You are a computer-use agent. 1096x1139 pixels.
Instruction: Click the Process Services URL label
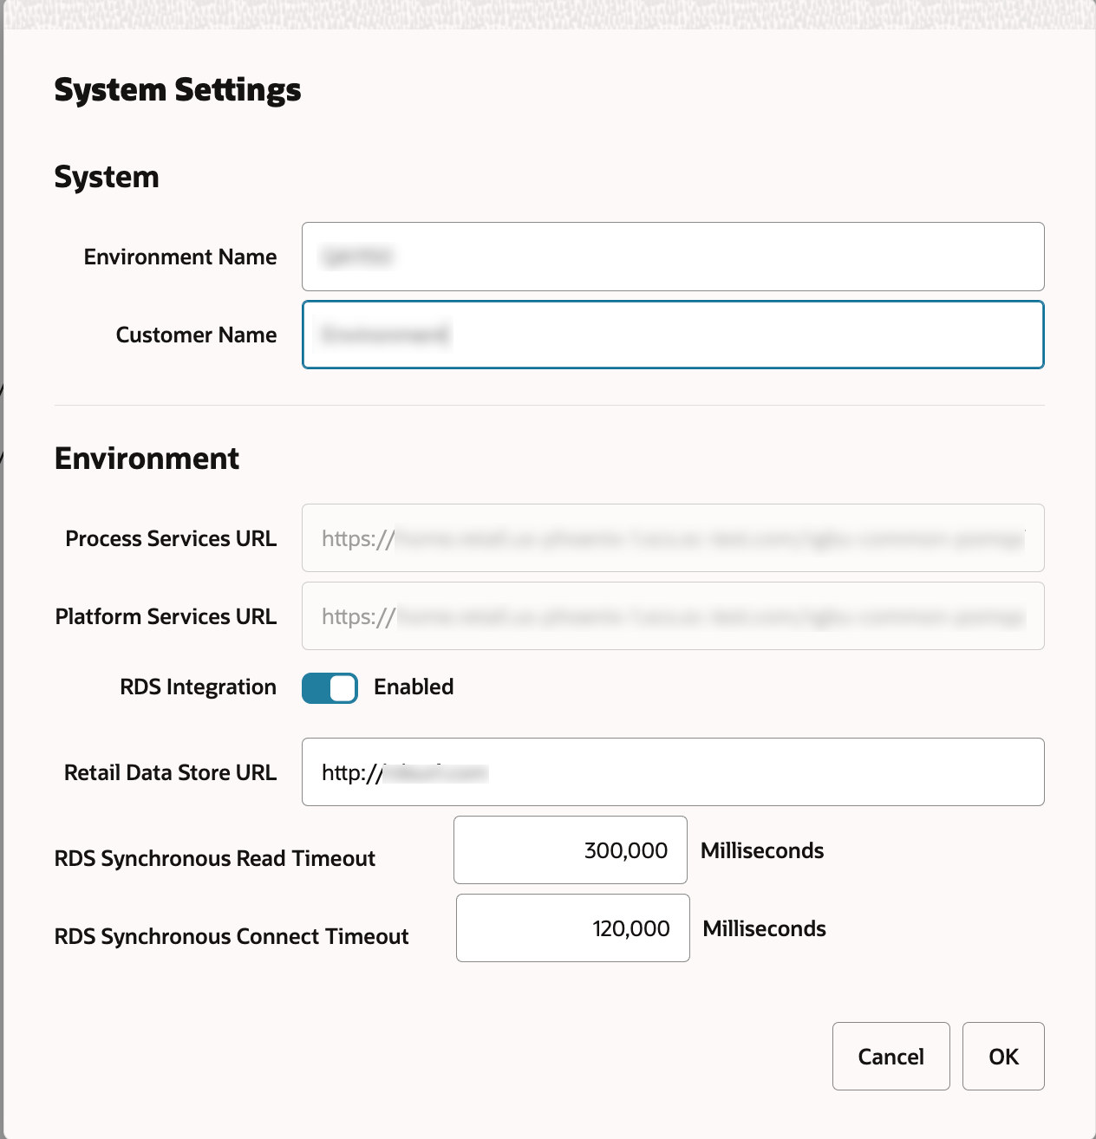[x=171, y=539]
